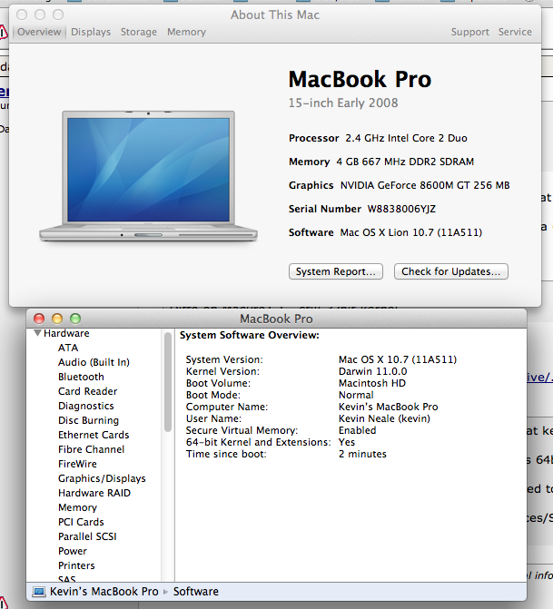This screenshot has height=609, width=553.
Task: Open the Memory tab in About This Mac
Action: point(186,32)
